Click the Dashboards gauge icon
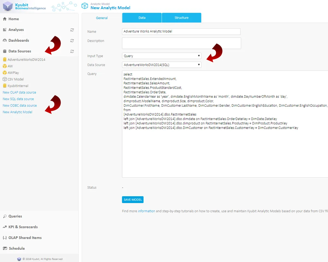This screenshot has height=262, width=328. click(5, 40)
